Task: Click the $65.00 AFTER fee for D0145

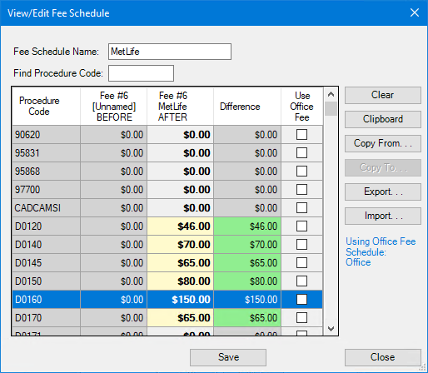Action: point(181,263)
